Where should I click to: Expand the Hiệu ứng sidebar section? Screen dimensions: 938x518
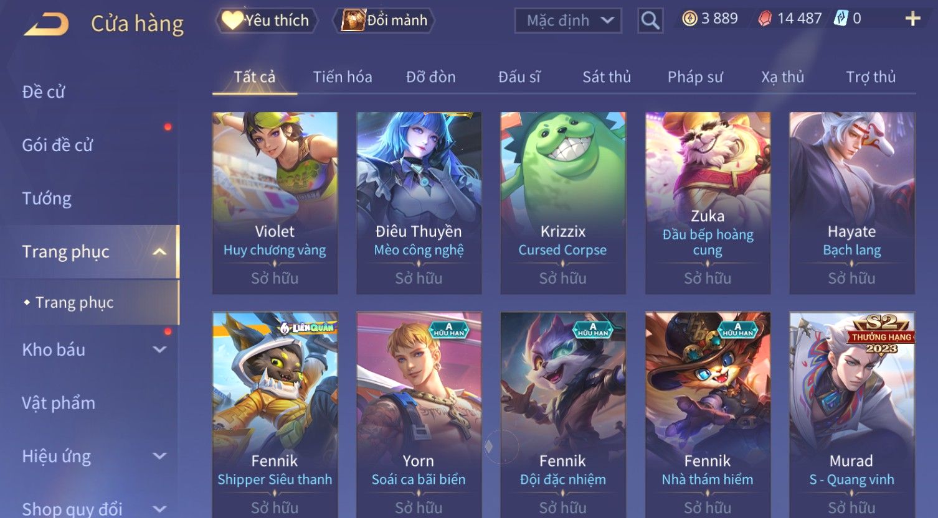[159, 456]
